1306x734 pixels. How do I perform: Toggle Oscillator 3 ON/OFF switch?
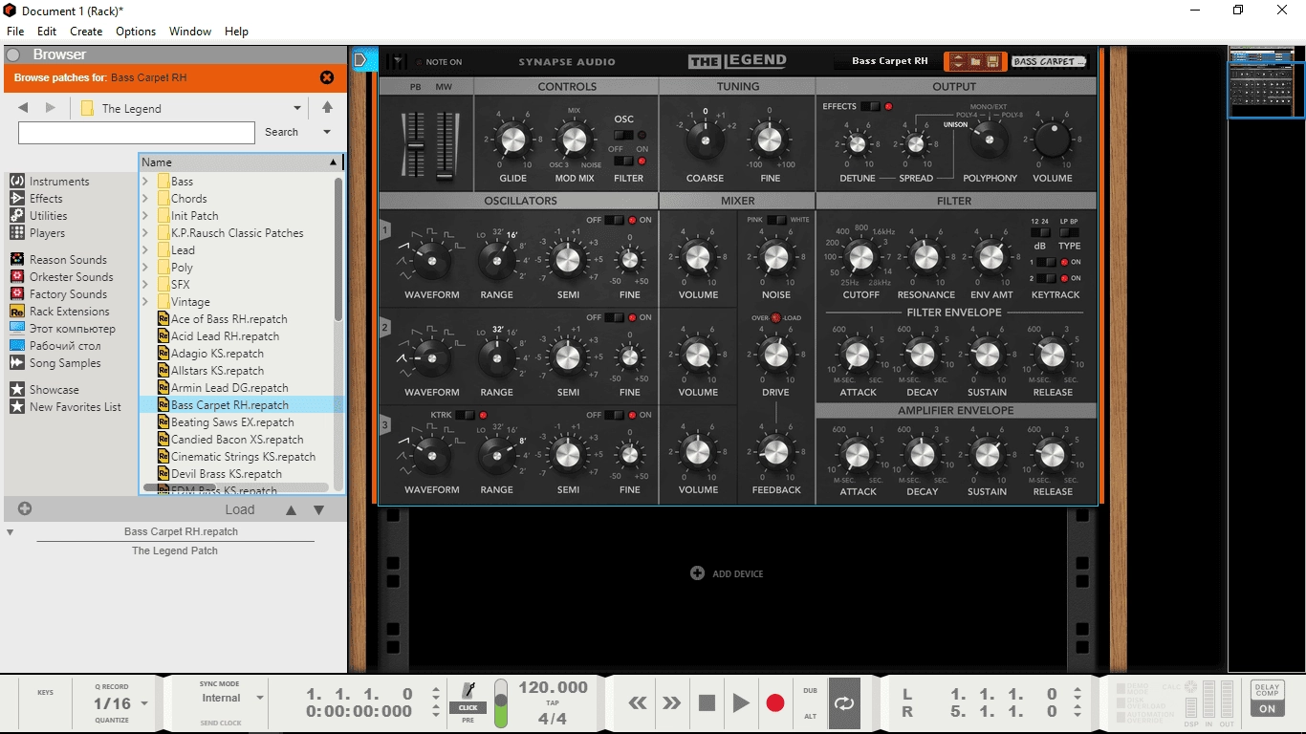[614, 415]
